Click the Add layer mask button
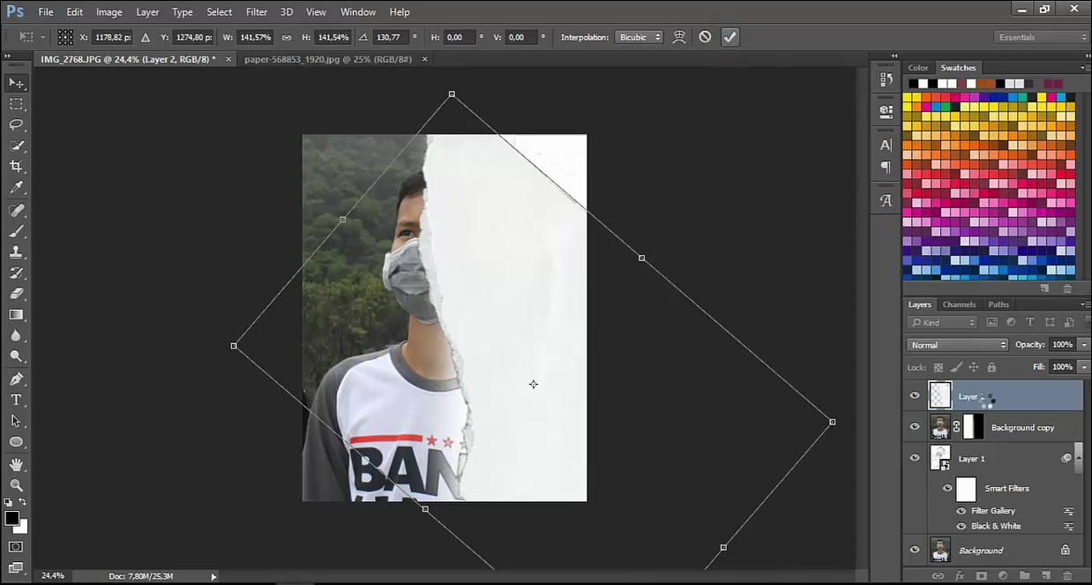Viewport: 1092px width, 585px height. tap(982, 576)
